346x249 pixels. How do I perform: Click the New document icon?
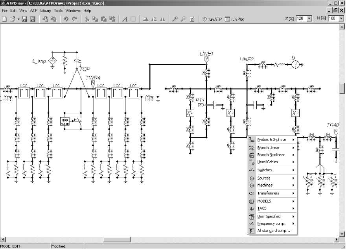pyautogui.click(x=4, y=19)
